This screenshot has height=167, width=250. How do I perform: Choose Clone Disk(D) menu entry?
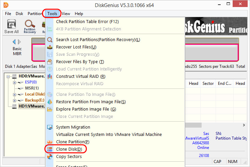69,149
